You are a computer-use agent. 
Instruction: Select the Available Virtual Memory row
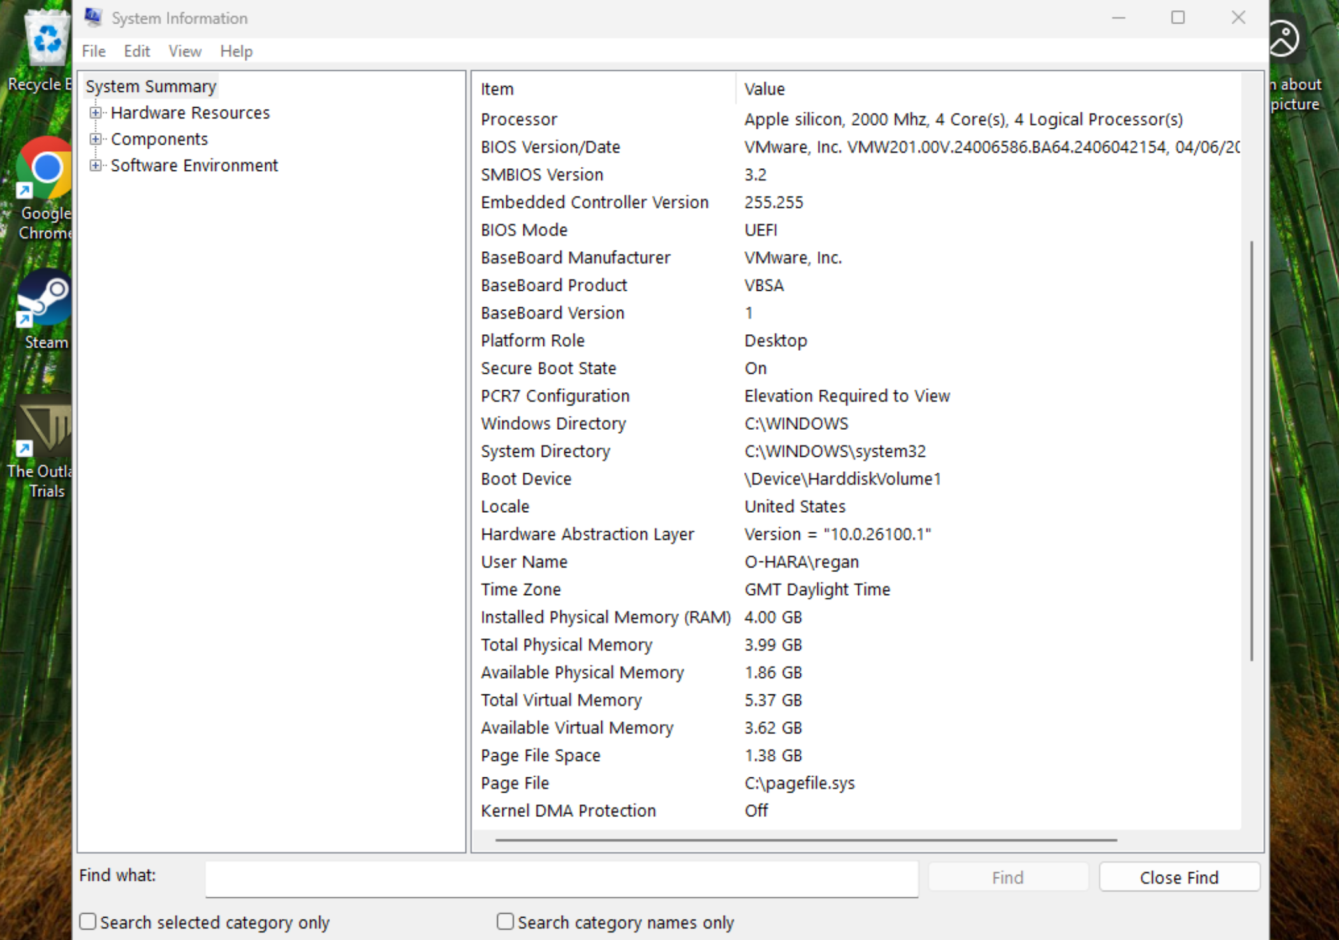coord(857,727)
